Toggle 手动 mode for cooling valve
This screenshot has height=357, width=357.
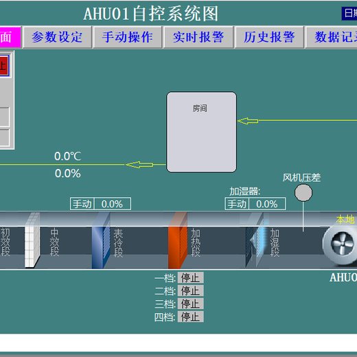point(82,204)
